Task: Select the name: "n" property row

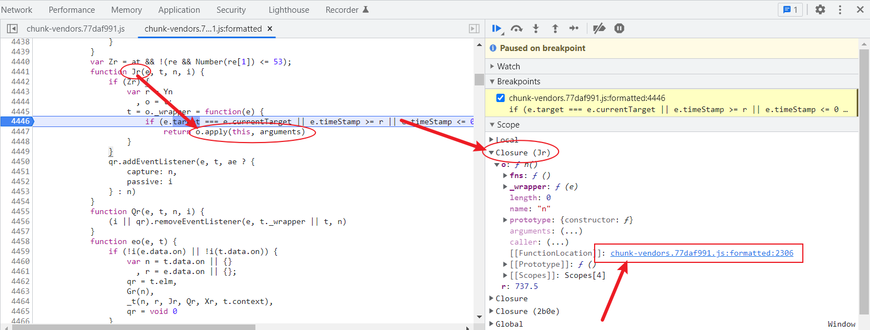Action: (x=530, y=209)
